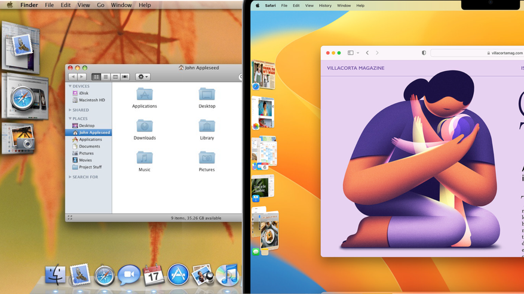Viewport: 524px width, 294px height.
Task: Switch to Keynote Stage Manager thumbnail
Action: pos(263,188)
